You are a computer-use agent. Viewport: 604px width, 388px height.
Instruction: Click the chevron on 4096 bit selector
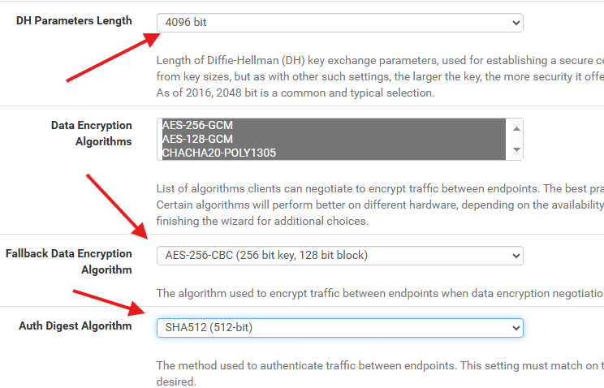pyautogui.click(x=516, y=23)
